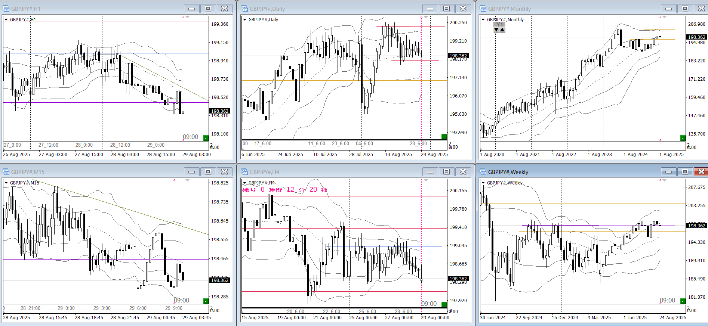
Task: Toggle the green minus button on Daily chart
Action: pos(444,137)
